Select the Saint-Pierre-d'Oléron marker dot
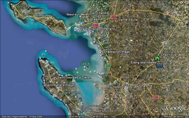Image resolution: width=189 pixels, height=118 pixels. click(60, 88)
